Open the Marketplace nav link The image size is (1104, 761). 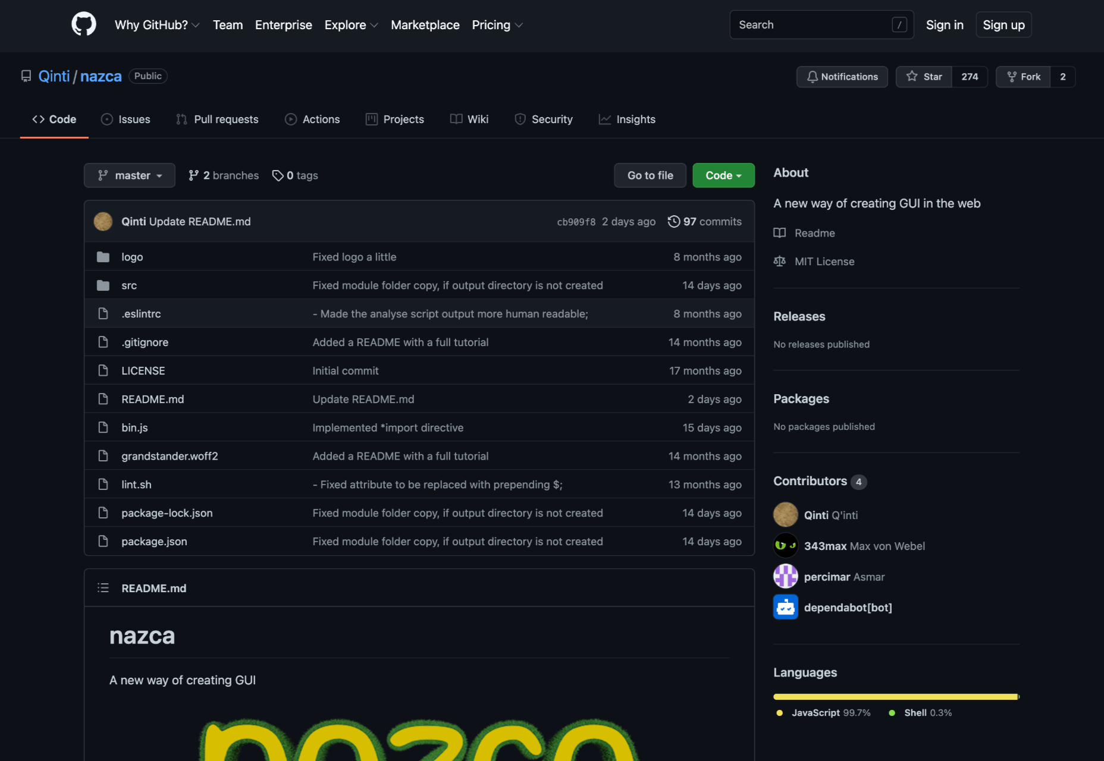coord(425,25)
